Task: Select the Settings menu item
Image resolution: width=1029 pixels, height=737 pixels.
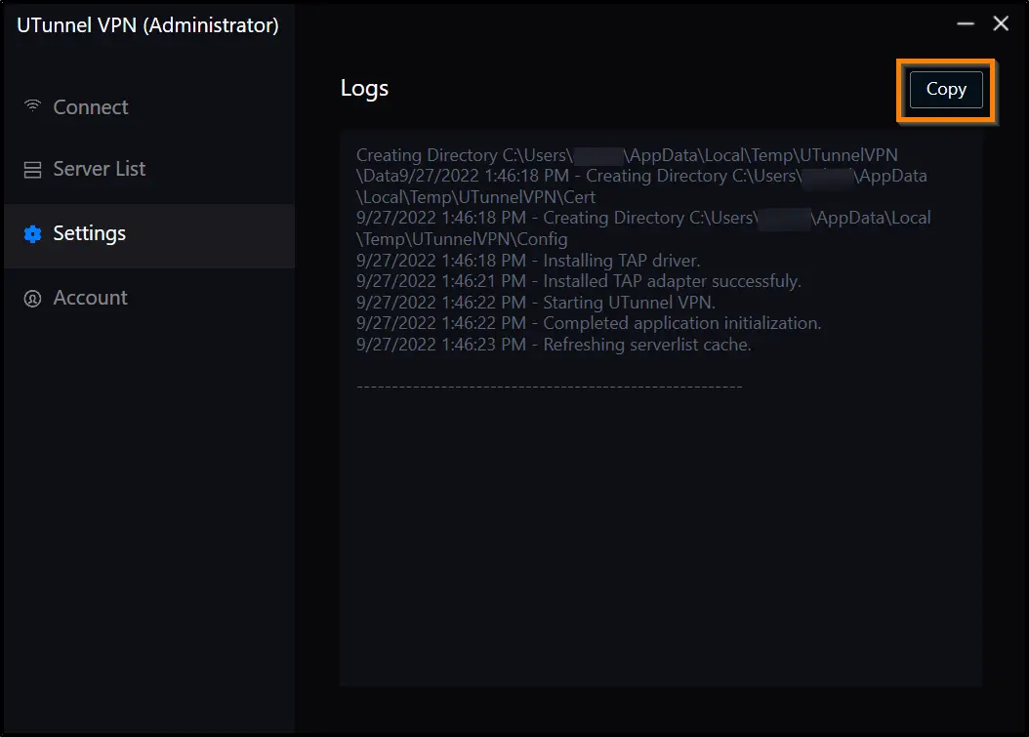Action: [x=149, y=234]
